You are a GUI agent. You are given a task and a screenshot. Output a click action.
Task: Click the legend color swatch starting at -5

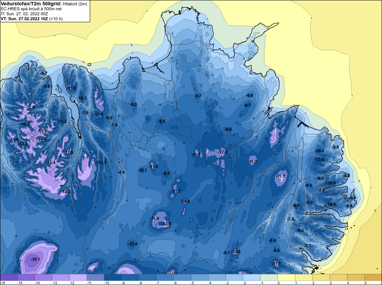point(200,277)
